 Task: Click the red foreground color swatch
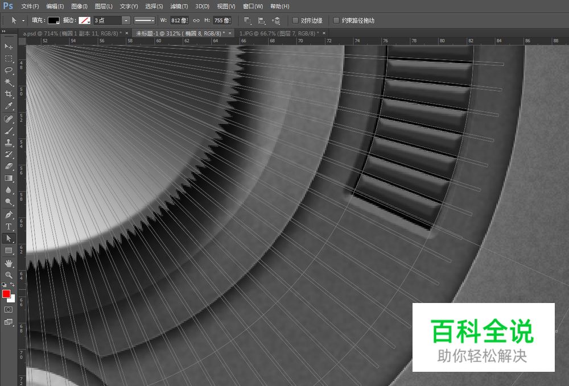point(6,294)
